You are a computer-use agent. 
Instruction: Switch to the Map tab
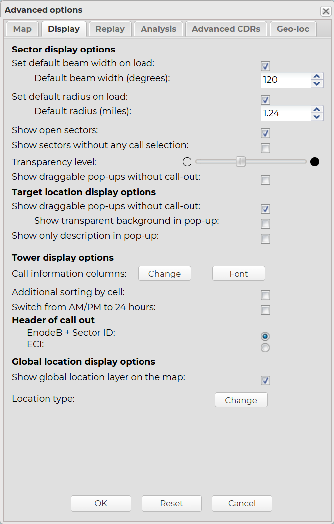click(x=22, y=29)
